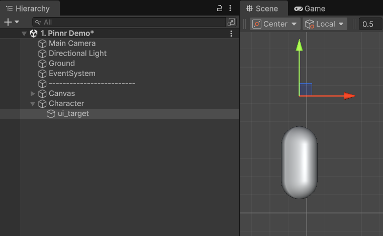383x236 pixels.
Task: Click the 0.5 snap value field
Action: pyautogui.click(x=371, y=24)
